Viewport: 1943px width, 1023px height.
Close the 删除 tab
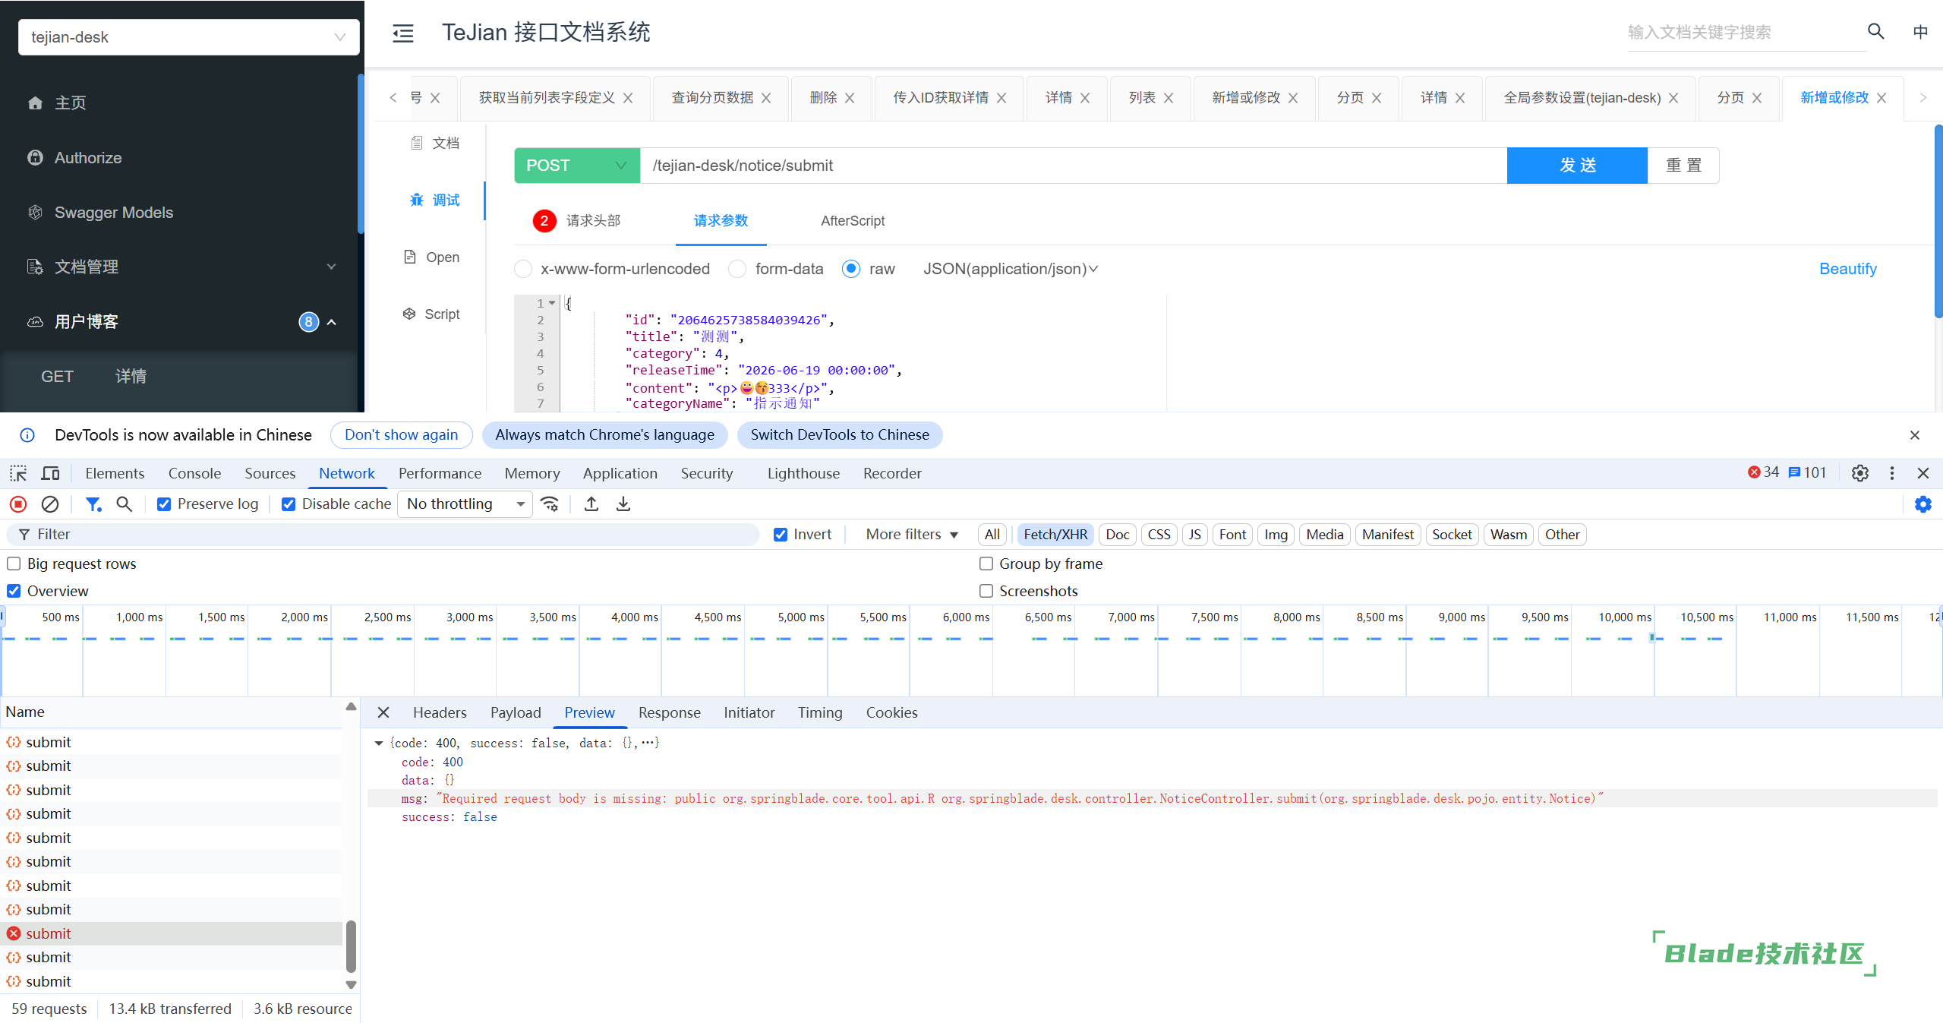point(850,98)
